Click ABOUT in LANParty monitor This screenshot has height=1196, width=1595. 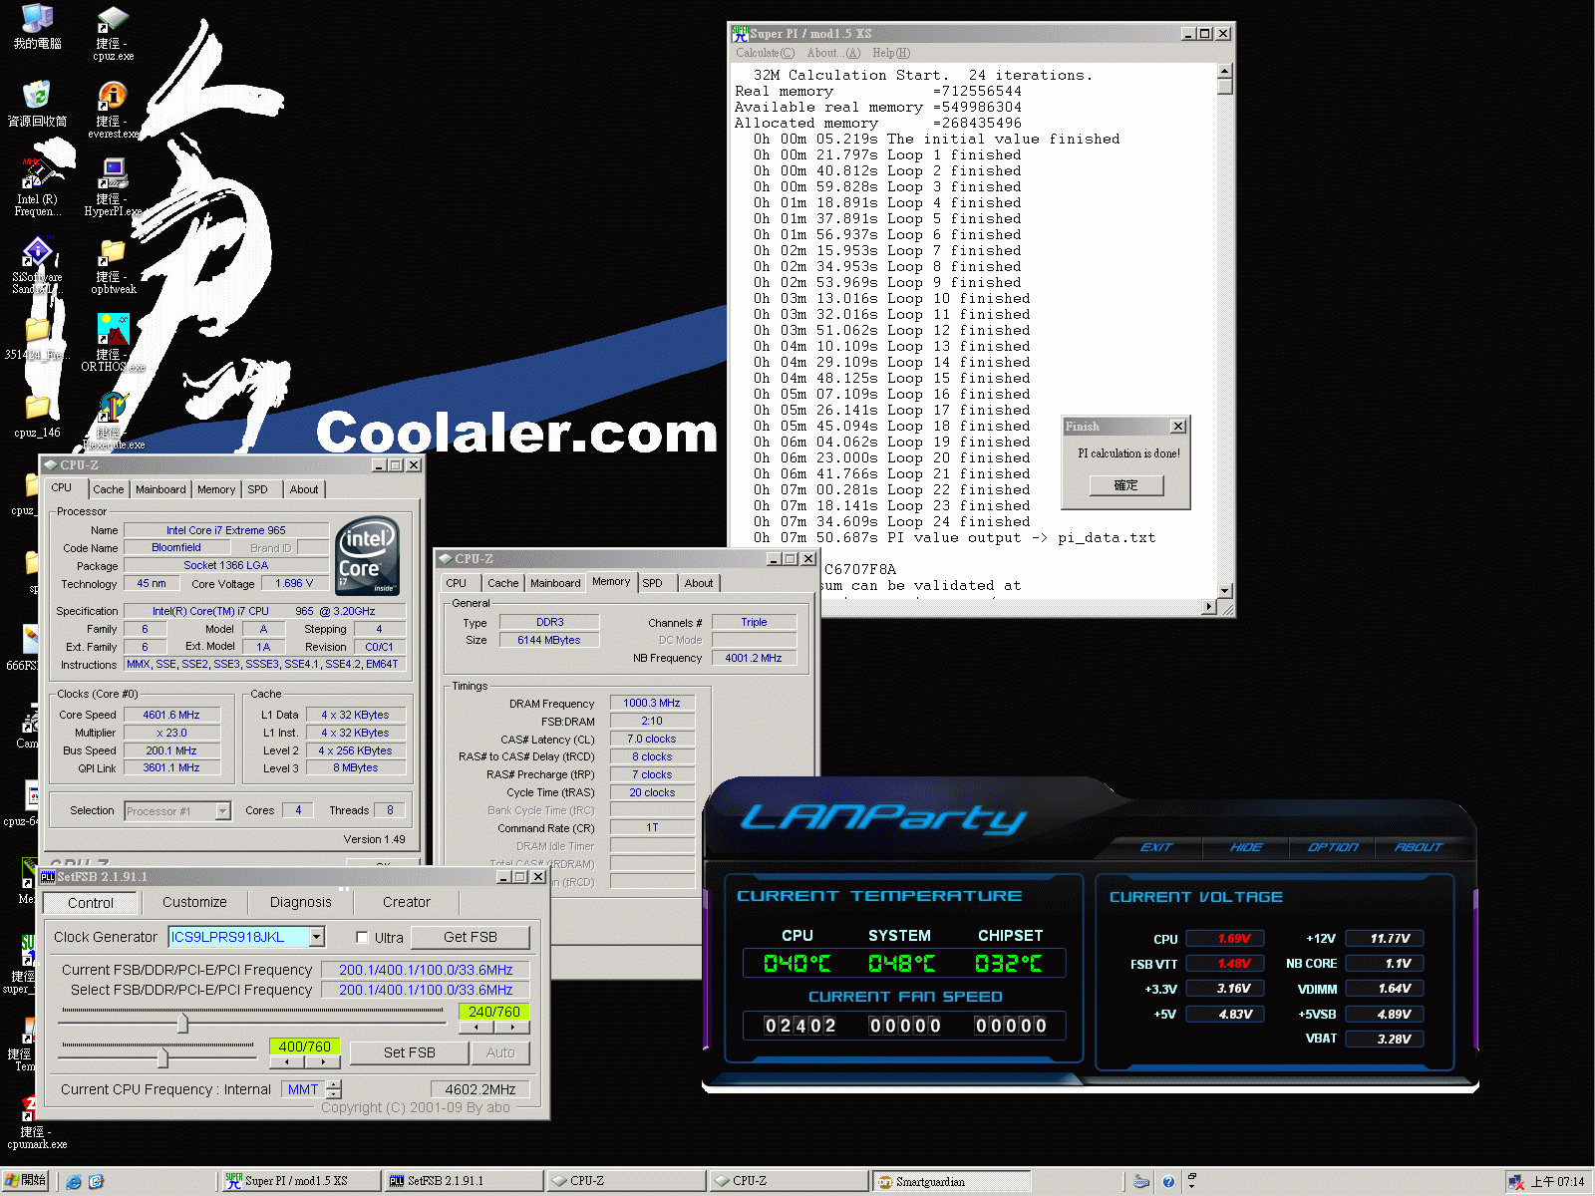(1419, 847)
